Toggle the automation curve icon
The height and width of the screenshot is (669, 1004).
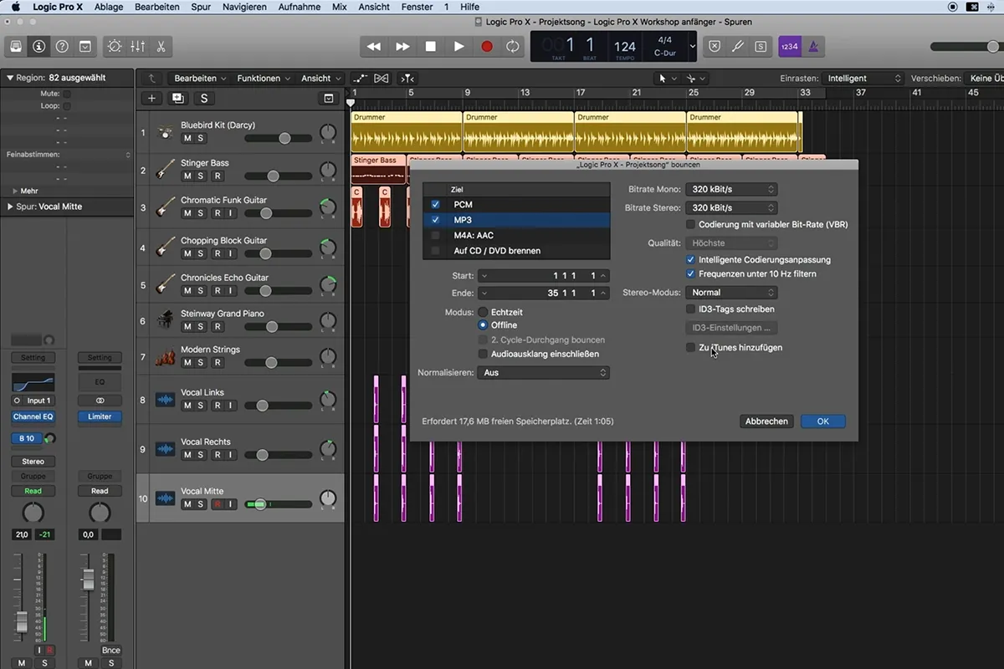click(x=361, y=79)
